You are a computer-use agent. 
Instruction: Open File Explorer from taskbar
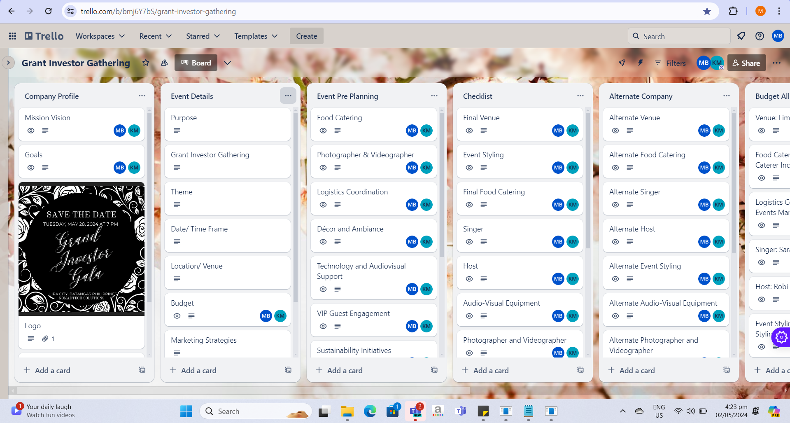pos(347,411)
